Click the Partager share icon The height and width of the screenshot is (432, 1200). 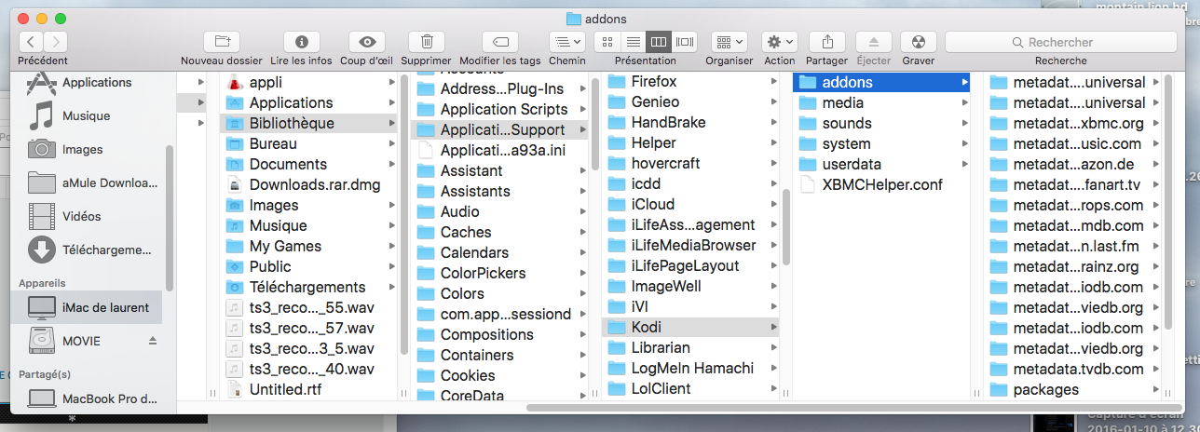click(x=826, y=42)
